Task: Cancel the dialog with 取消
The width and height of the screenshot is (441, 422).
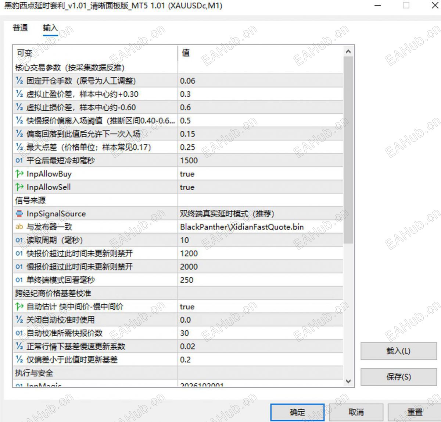Action: (x=356, y=412)
